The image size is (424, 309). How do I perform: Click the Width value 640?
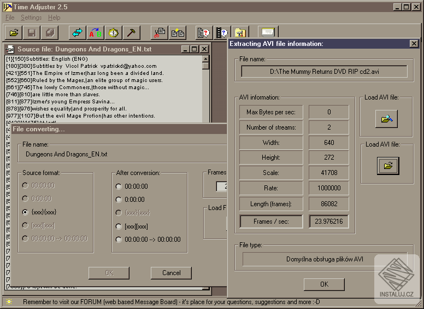[329, 143]
